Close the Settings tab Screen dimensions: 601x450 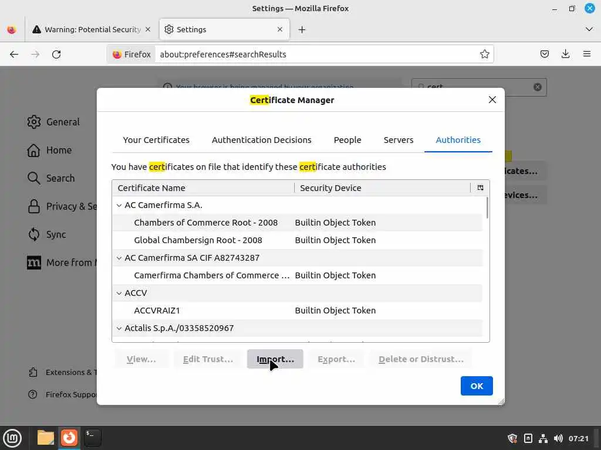[280, 29]
